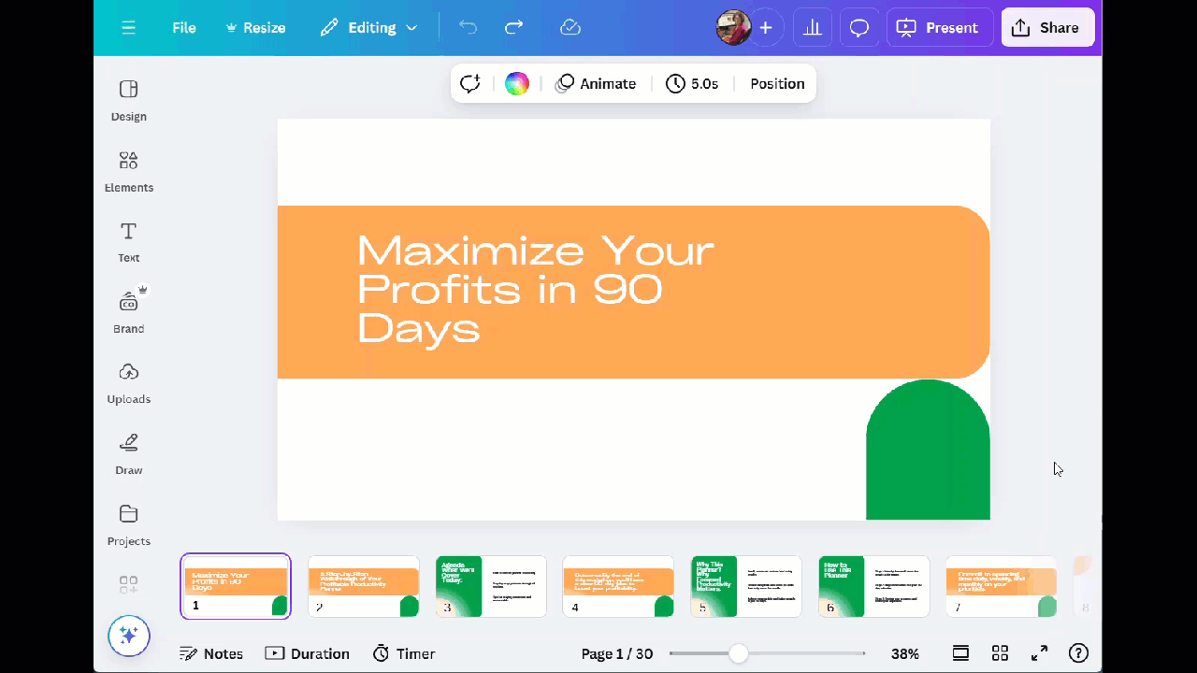Image resolution: width=1197 pixels, height=673 pixels.
Task: Open the Magic comment sparkle tool
Action: click(470, 84)
